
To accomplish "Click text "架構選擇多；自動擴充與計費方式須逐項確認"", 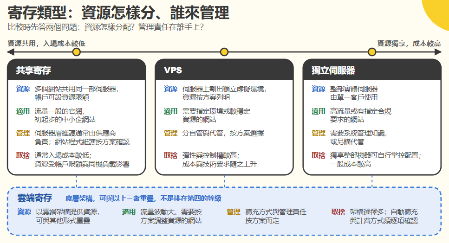I will [384, 217].
